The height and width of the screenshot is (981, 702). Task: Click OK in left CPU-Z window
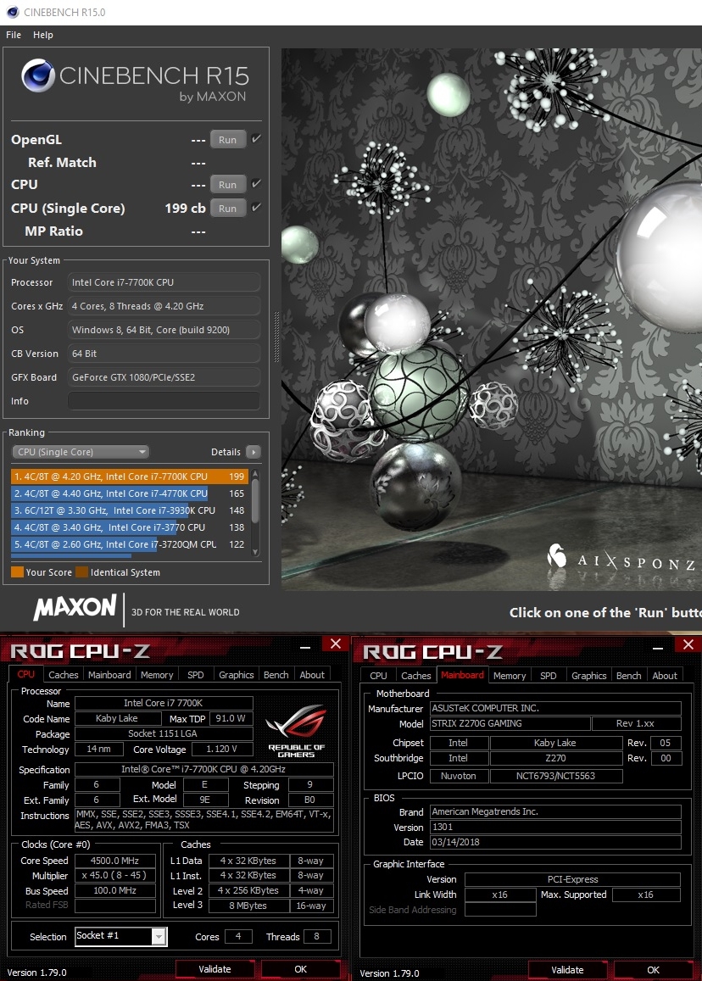[x=300, y=969]
